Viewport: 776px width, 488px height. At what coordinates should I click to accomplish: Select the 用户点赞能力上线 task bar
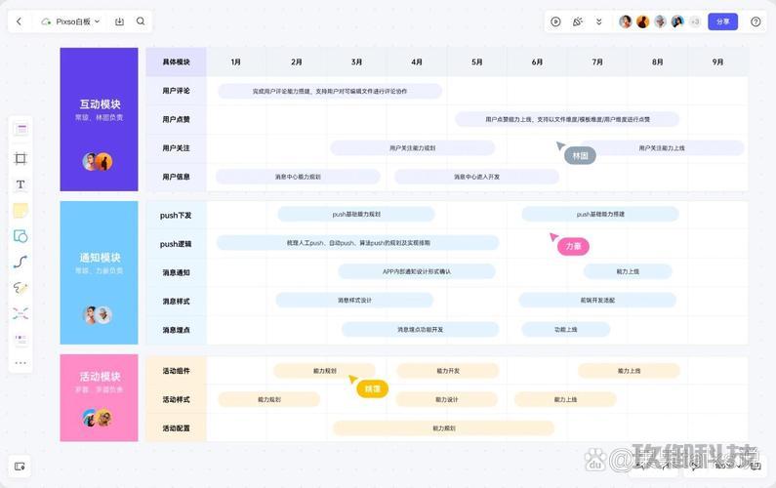tap(567, 119)
